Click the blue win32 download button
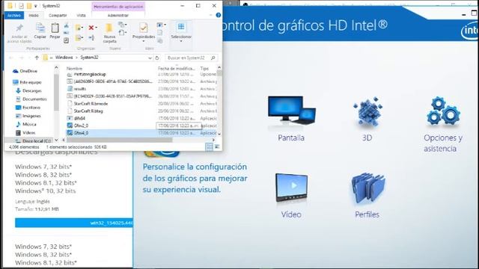 (x=73, y=223)
